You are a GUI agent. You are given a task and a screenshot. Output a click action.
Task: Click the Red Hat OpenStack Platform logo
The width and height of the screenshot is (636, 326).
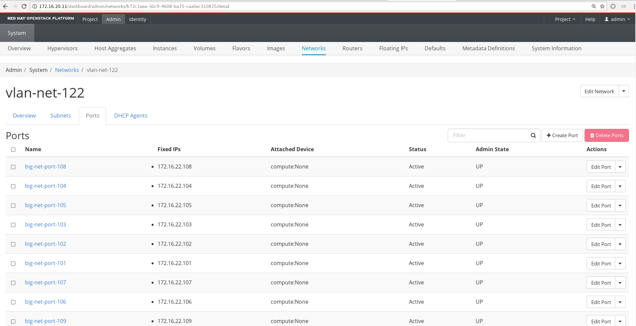coord(41,19)
